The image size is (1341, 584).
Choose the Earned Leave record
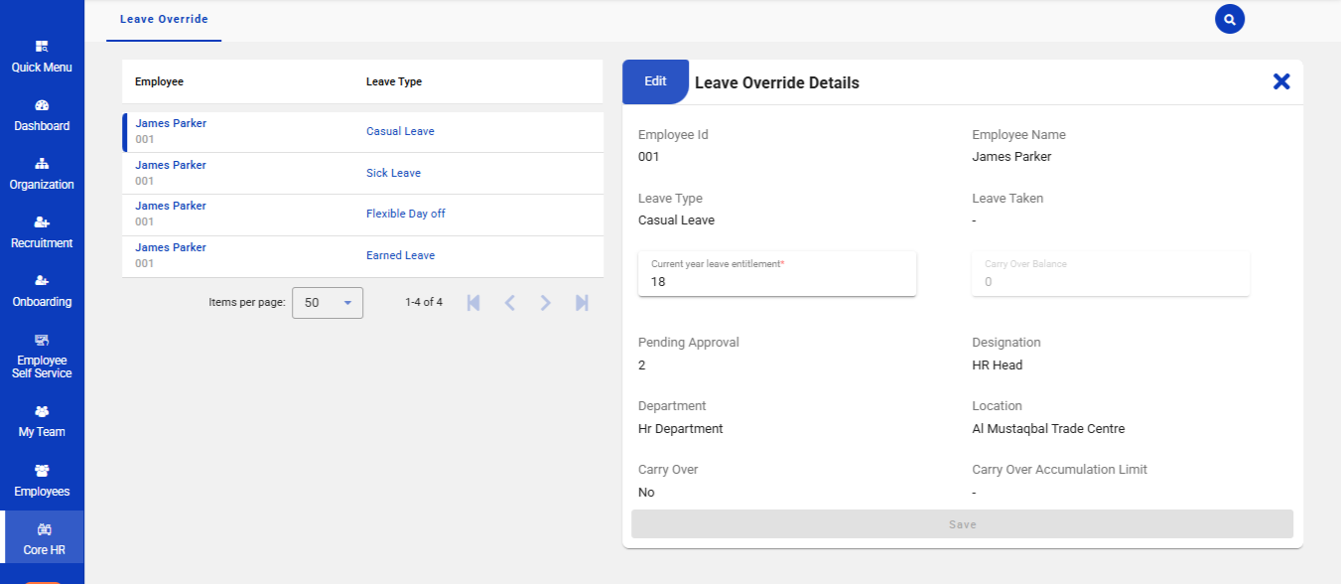(x=362, y=256)
